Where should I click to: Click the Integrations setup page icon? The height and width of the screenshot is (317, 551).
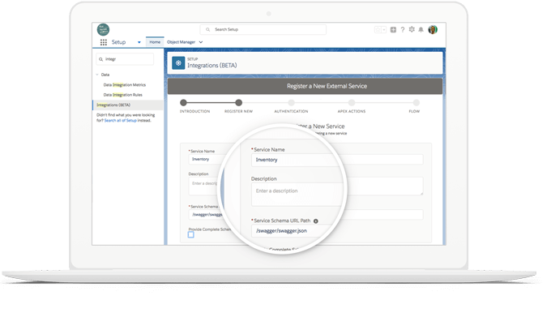(x=178, y=63)
